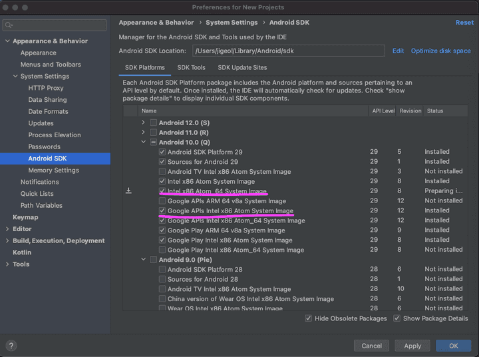Click the Android SDK Location field
The width and height of the screenshot is (479, 357).
(288, 51)
